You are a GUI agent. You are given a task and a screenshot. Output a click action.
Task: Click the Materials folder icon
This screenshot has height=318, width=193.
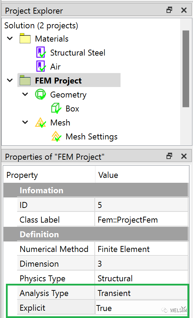[x=25, y=38]
